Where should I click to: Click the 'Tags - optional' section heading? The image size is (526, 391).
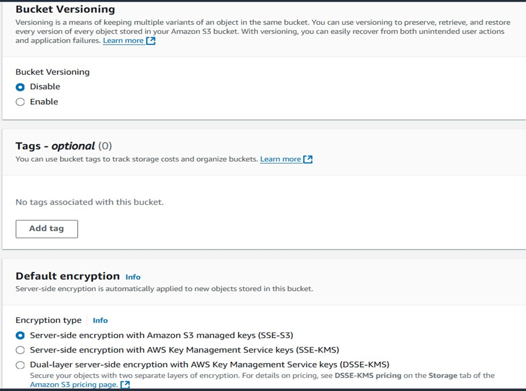(55, 146)
